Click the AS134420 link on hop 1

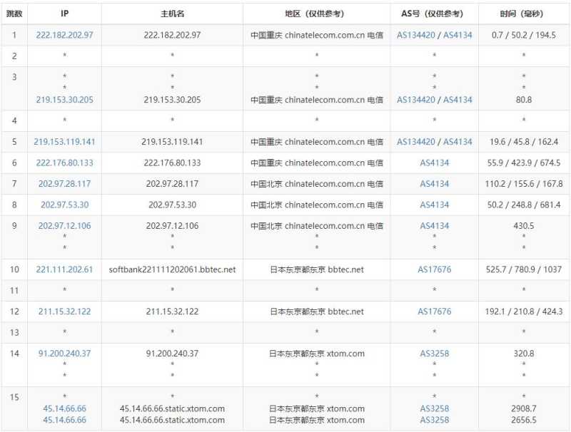[415, 34]
